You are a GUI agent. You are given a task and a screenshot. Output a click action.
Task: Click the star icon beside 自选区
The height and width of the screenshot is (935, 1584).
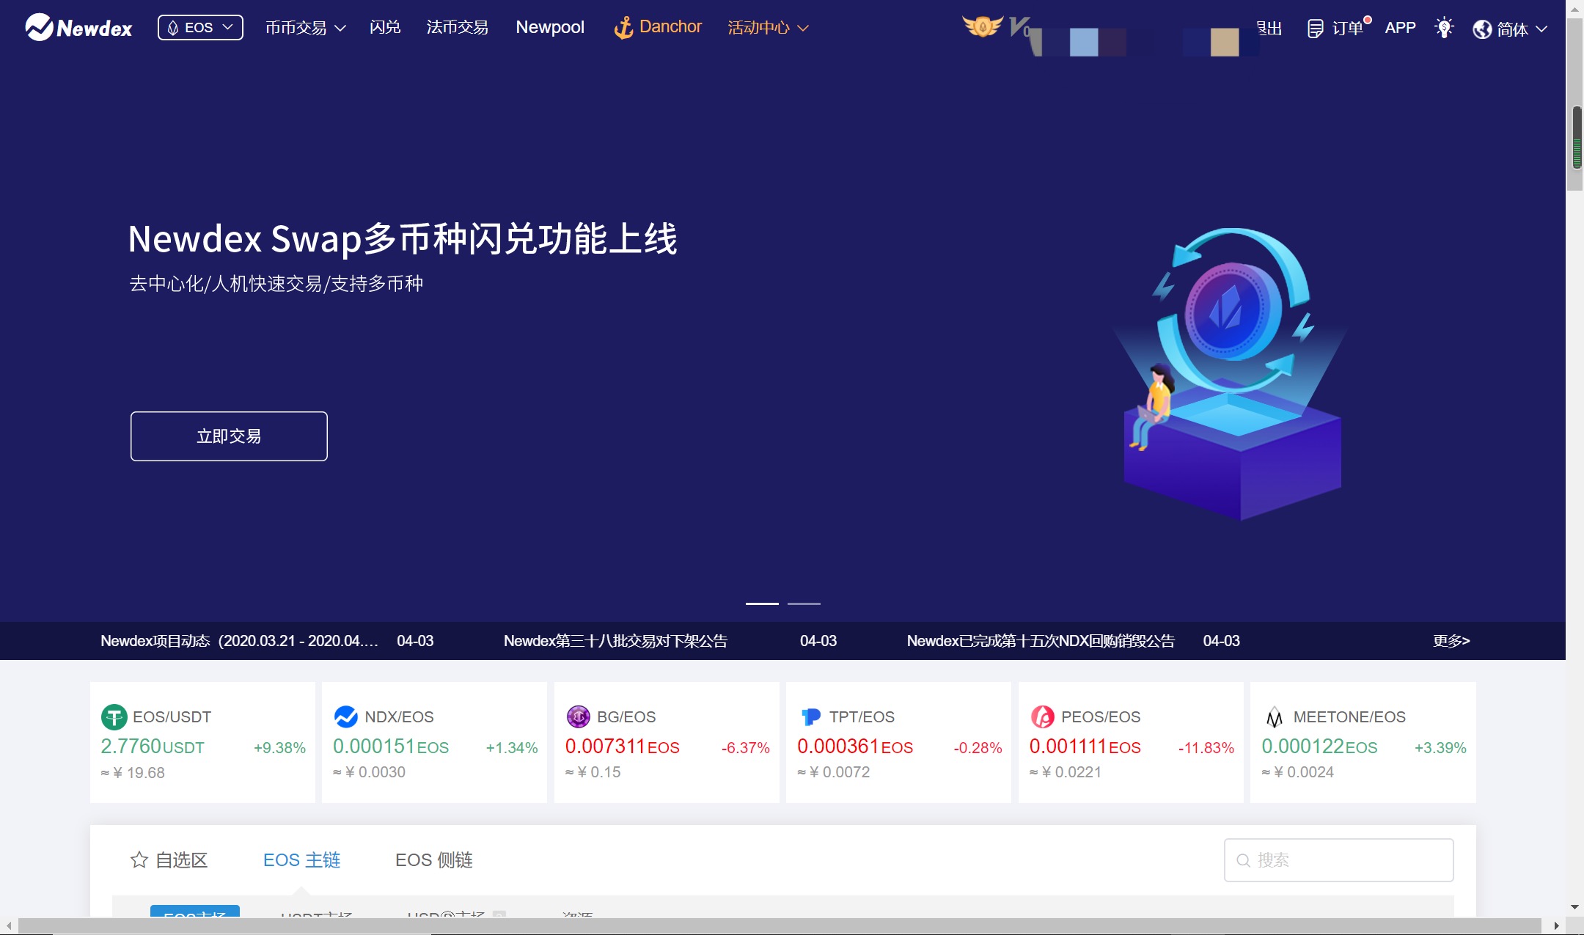point(139,859)
